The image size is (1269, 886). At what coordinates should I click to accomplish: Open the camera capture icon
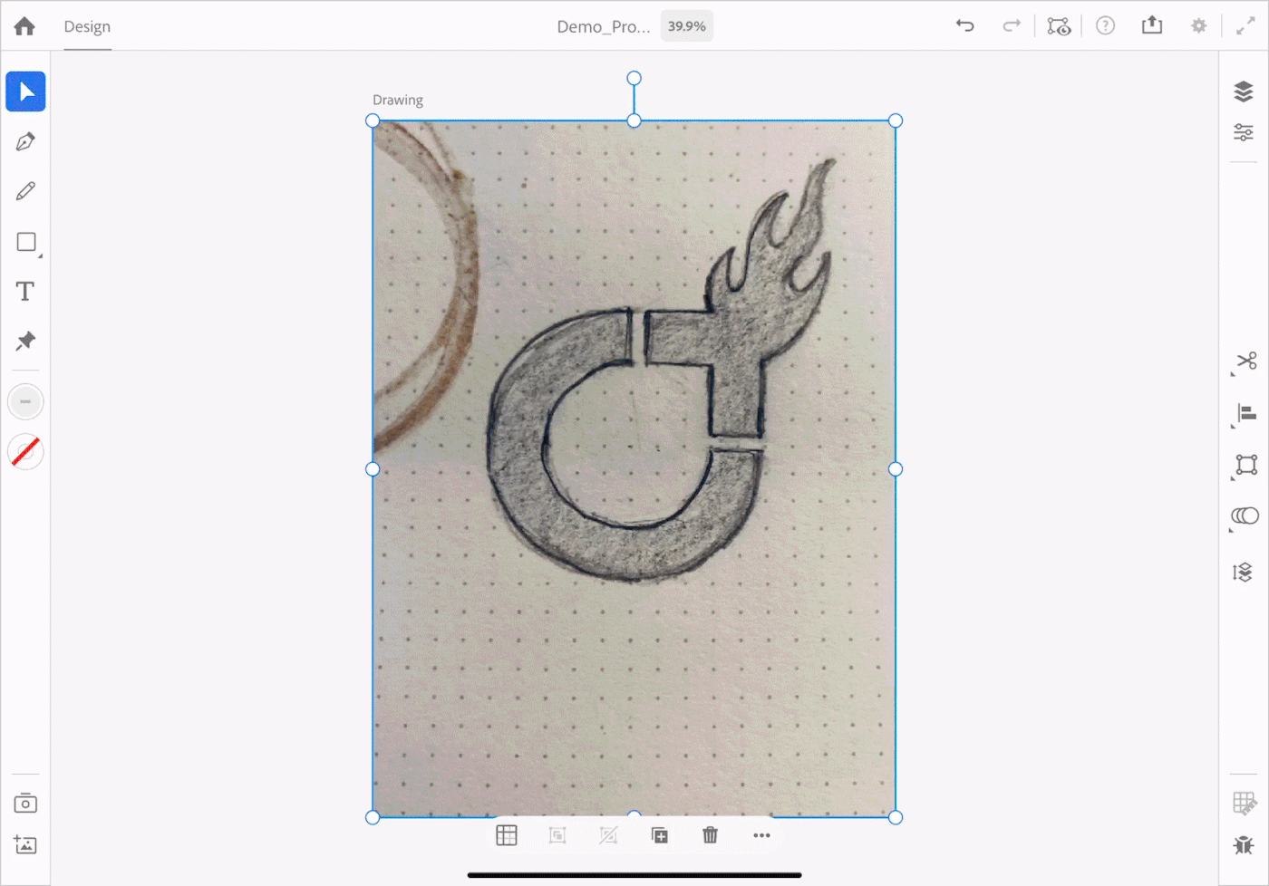click(25, 804)
